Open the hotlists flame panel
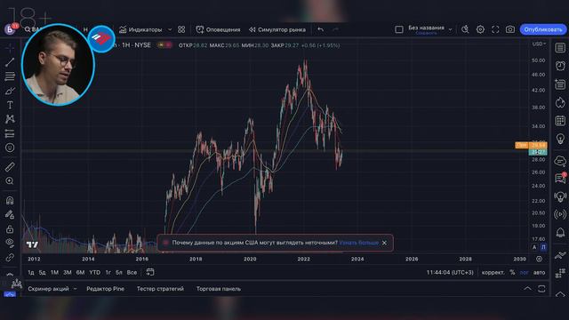The width and height of the screenshot is (569, 320). point(560,103)
